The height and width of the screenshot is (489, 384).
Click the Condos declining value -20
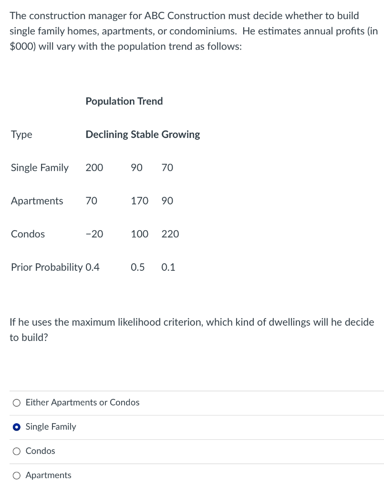click(94, 234)
